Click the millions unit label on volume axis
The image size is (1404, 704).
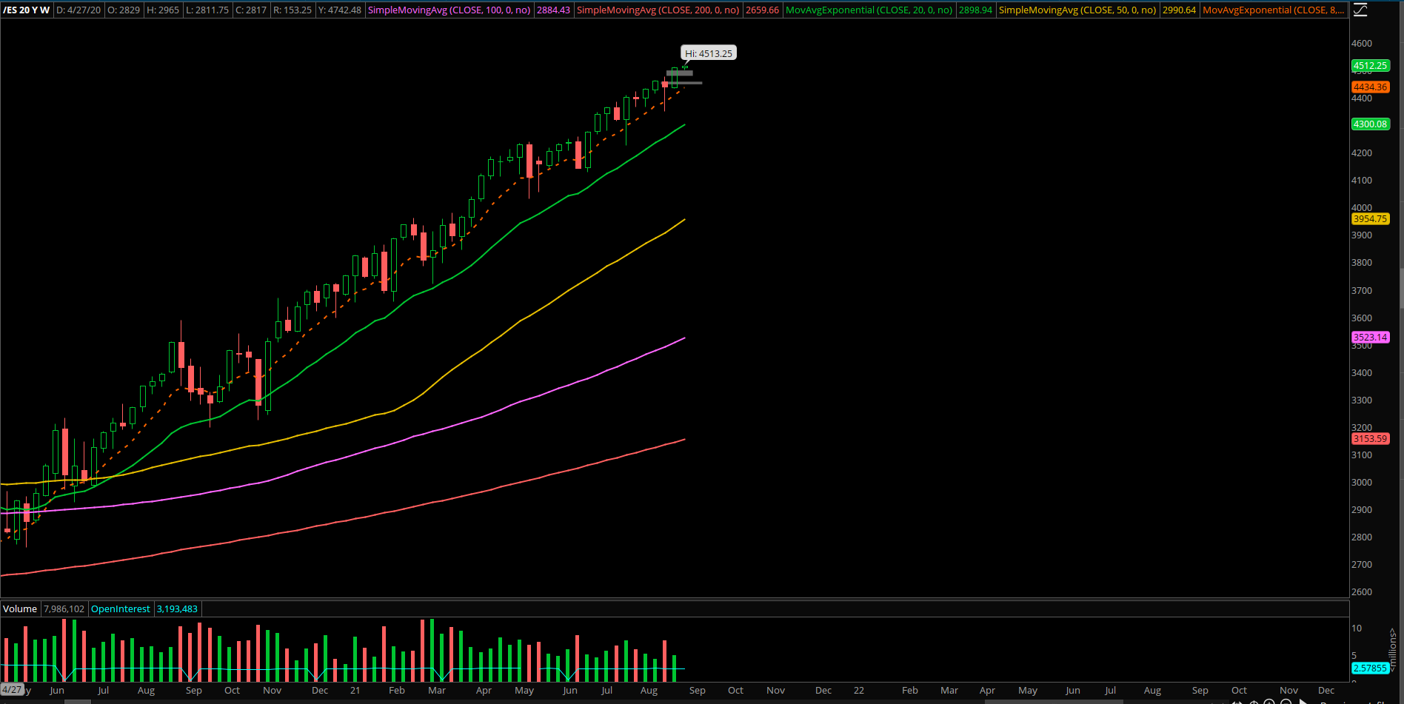tap(1393, 651)
